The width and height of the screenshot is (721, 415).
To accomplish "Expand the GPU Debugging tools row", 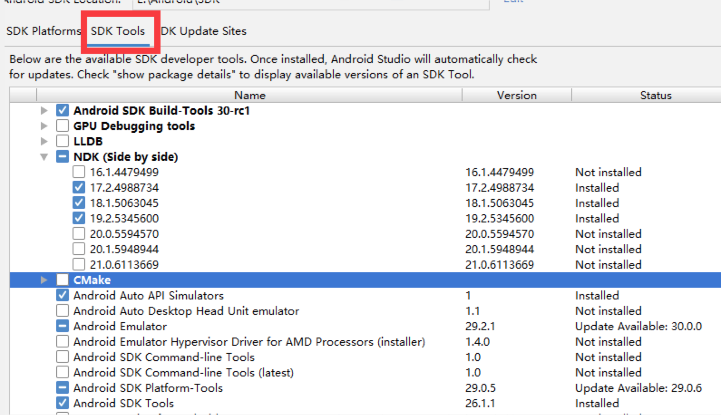I will click(x=44, y=126).
